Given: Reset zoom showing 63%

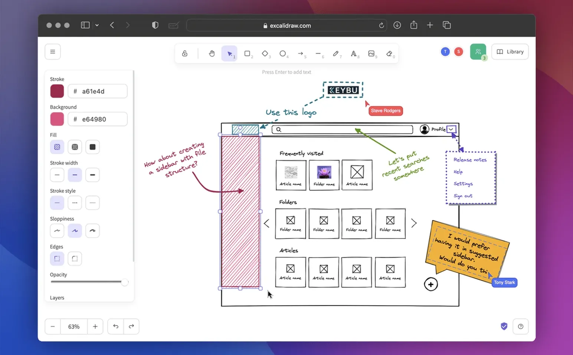Looking at the screenshot, I should 74,326.
